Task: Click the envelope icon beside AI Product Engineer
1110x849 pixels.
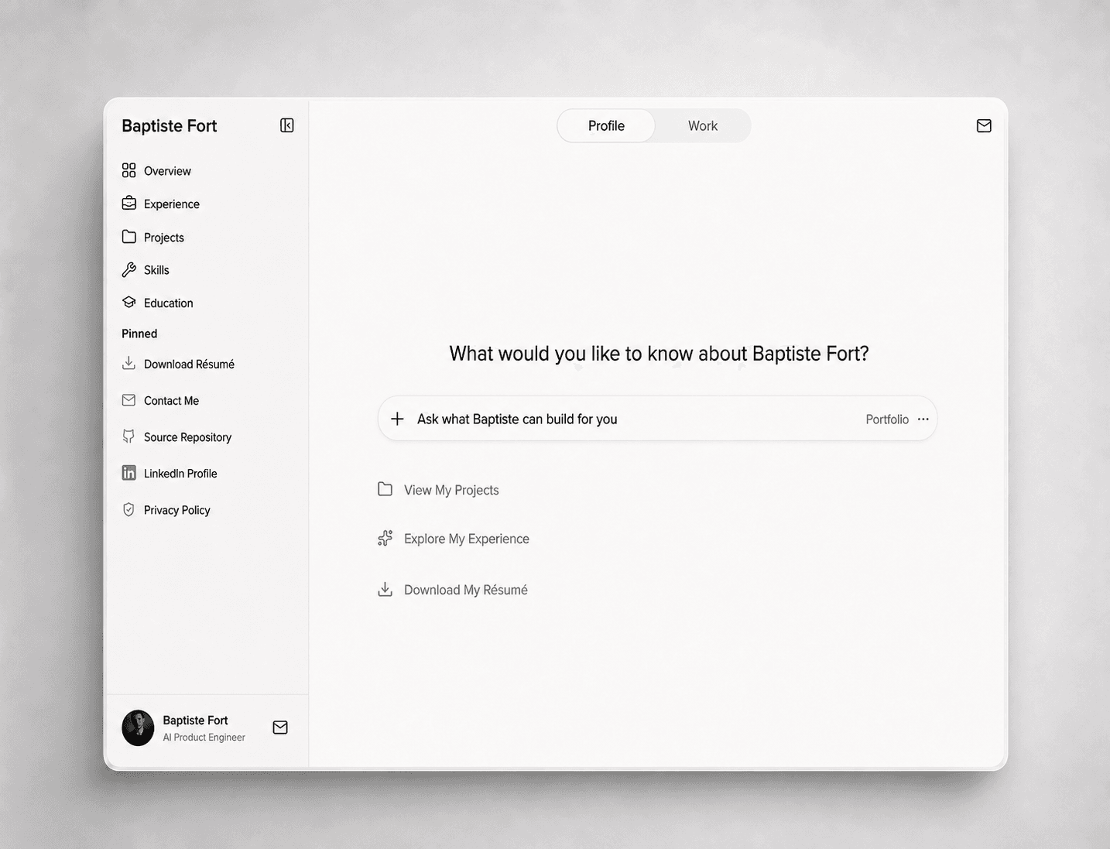Action: click(x=280, y=727)
